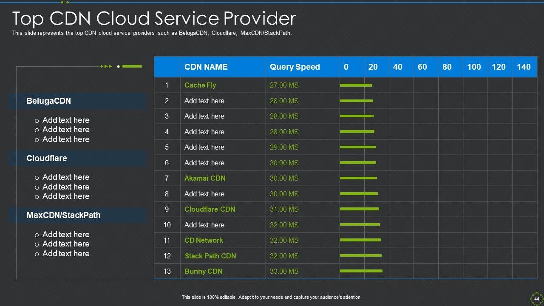Select the Cloudflare heading in the left panel
The height and width of the screenshot is (306, 544).
tap(47, 158)
